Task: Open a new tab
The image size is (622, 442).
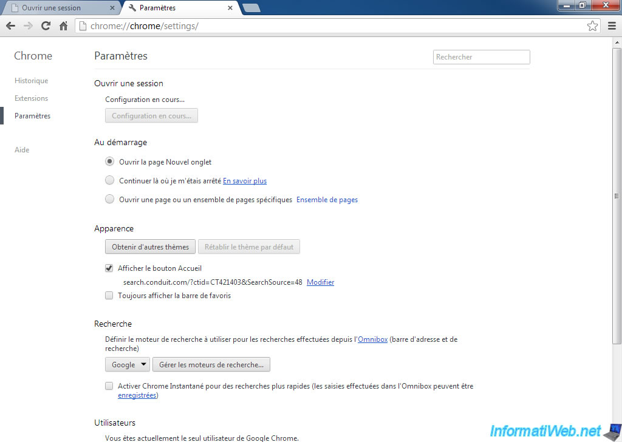Action: tap(251, 8)
